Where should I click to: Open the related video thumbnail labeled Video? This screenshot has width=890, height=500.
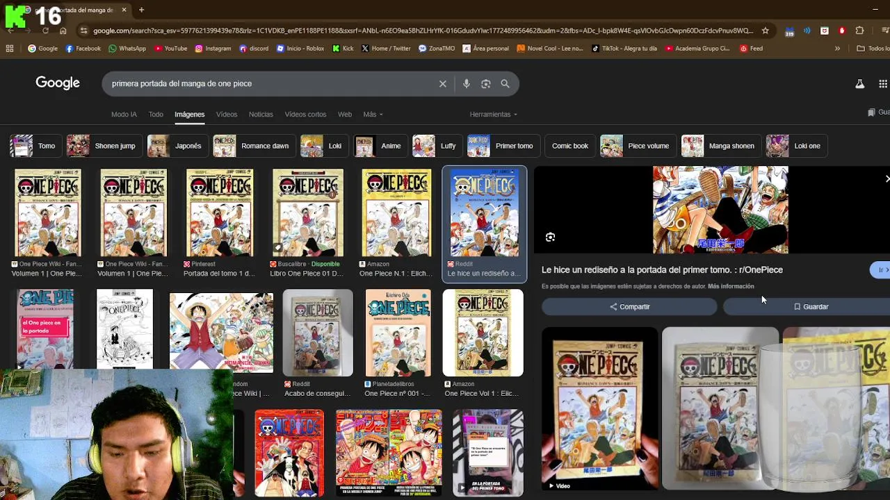coord(599,408)
